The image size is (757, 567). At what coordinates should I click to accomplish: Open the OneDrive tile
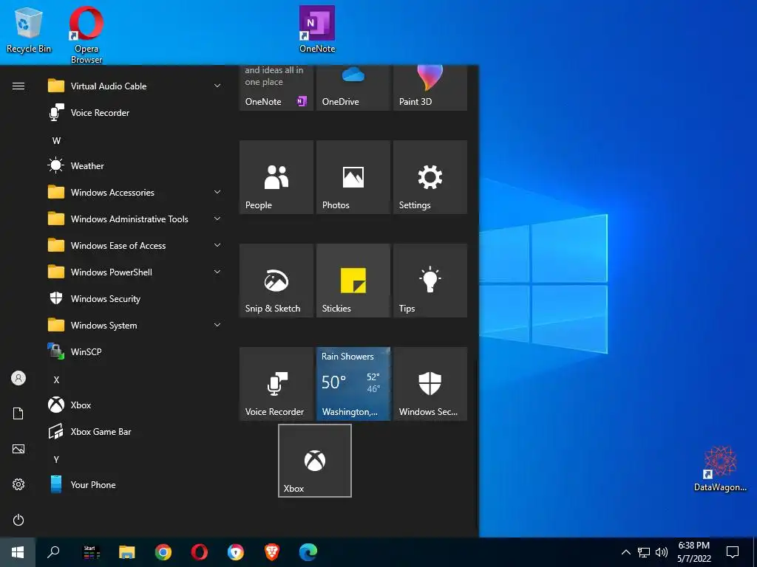353,89
